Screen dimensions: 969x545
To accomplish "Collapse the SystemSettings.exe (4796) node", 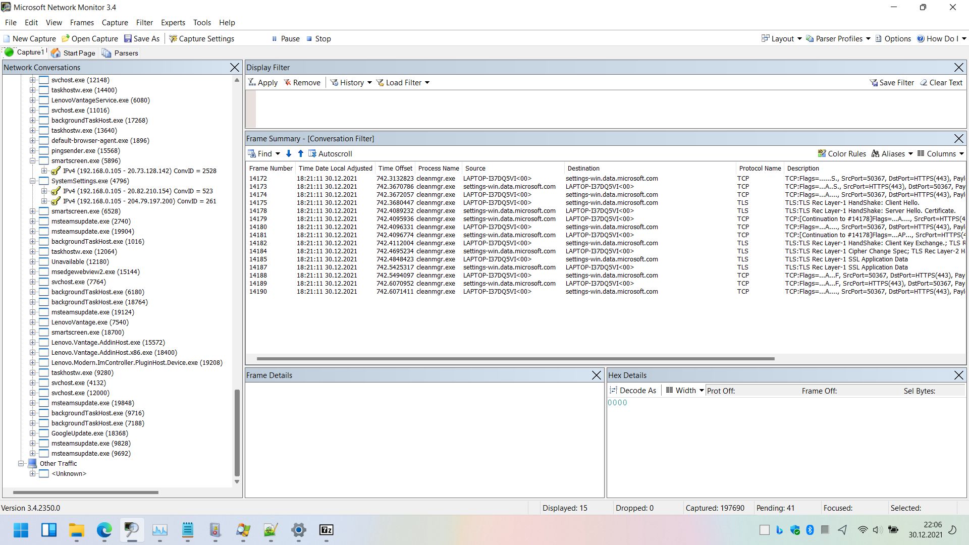I will tap(32, 181).
